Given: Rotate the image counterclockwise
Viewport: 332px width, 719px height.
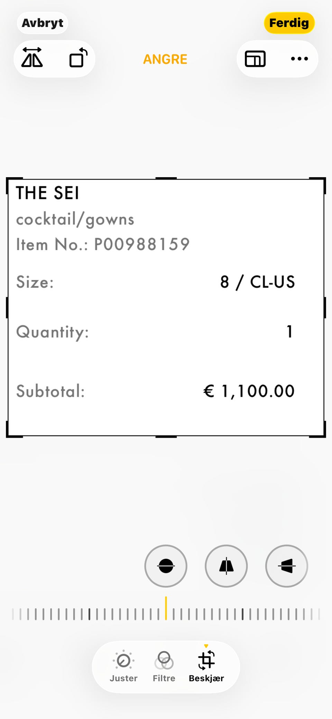Looking at the screenshot, I should coord(78,58).
